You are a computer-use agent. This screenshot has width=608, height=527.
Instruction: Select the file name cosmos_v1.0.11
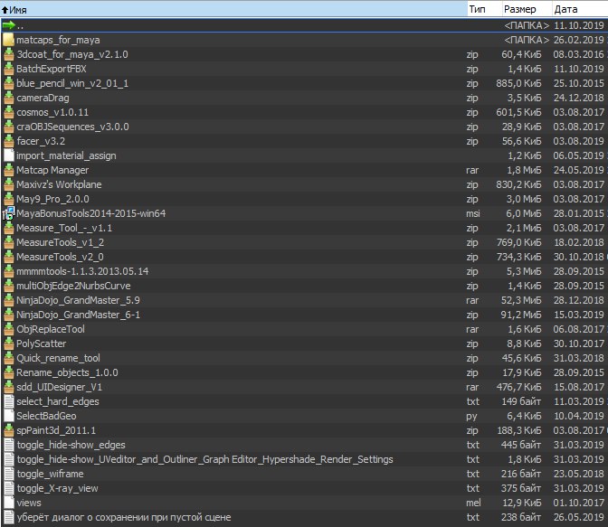[52, 112]
